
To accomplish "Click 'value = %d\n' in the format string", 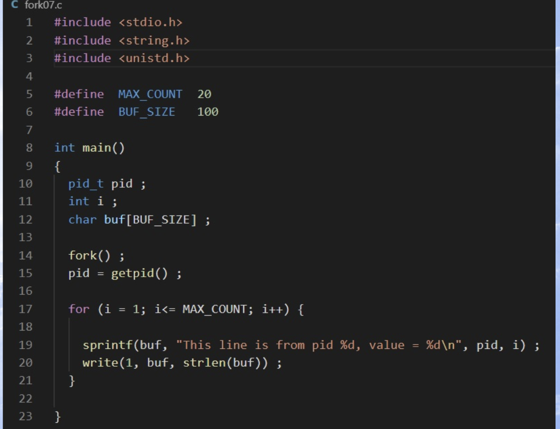I will tap(412, 345).
